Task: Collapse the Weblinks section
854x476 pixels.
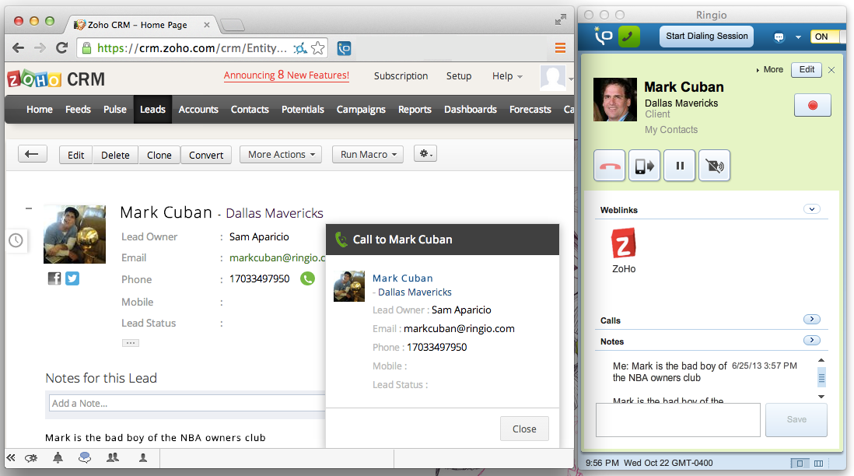Action: coord(811,209)
